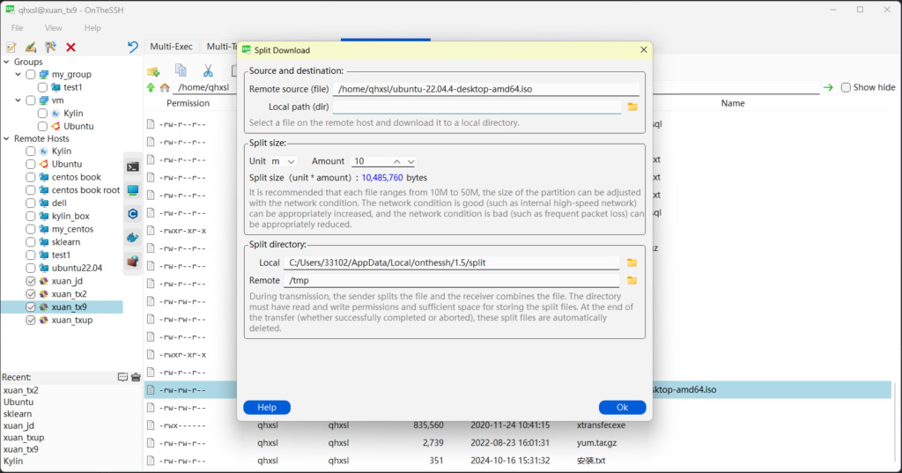This screenshot has width=902, height=473.
Task: Uncheck the xuan_jd host checkbox
Action: point(31,281)
